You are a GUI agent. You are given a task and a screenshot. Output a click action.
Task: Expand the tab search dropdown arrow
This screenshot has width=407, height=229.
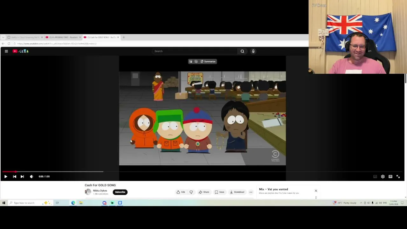(3, 37)
